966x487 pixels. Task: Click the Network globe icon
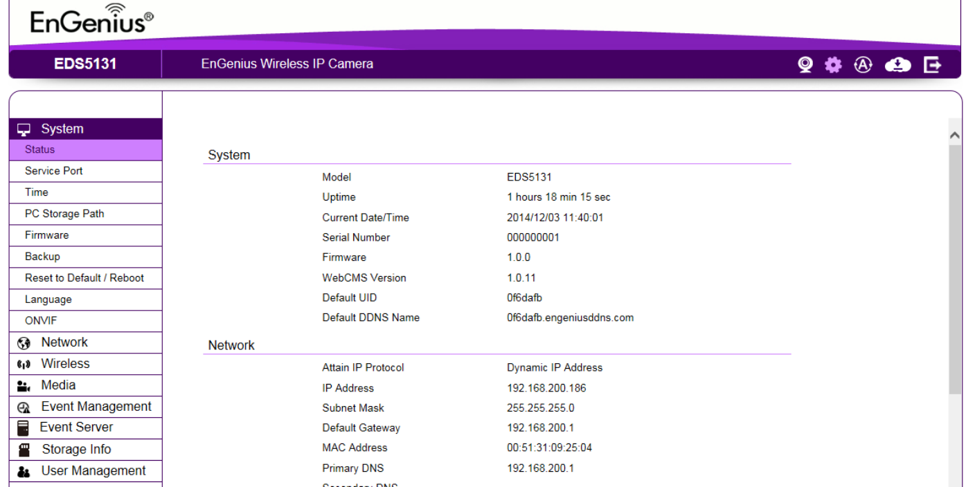[x=24, y=343]
